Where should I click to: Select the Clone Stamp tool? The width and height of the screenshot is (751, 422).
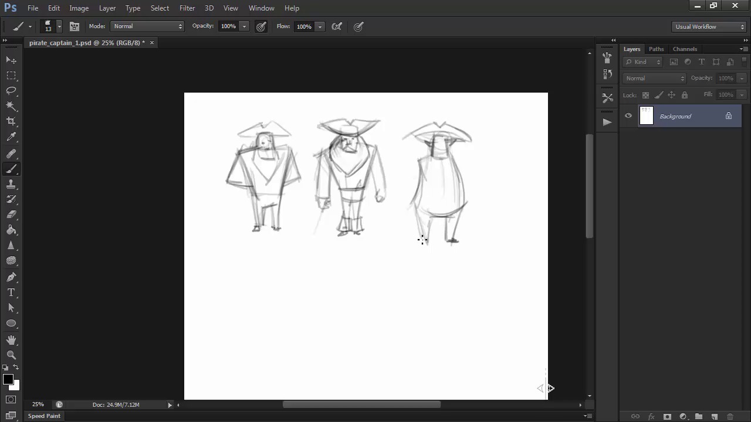coord(11,184)
